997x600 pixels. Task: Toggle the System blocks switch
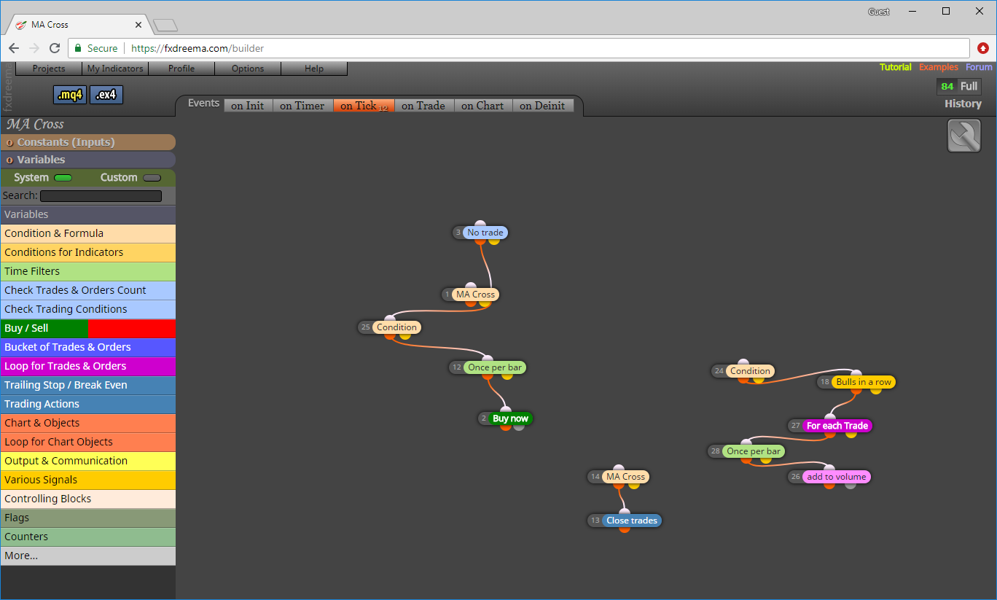click(x=63, y=178)
